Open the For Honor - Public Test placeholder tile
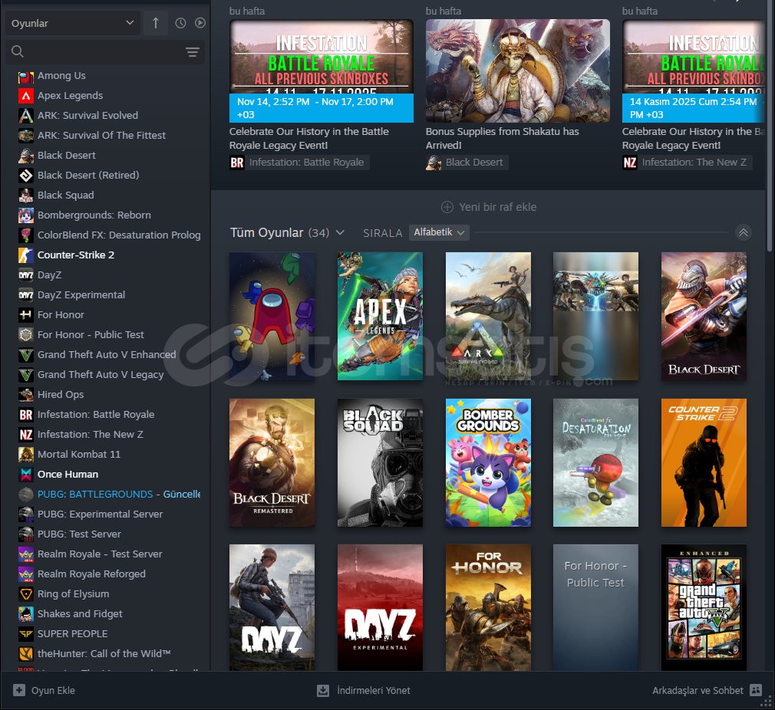Viewport: 775px width, 710px height. 595,607
